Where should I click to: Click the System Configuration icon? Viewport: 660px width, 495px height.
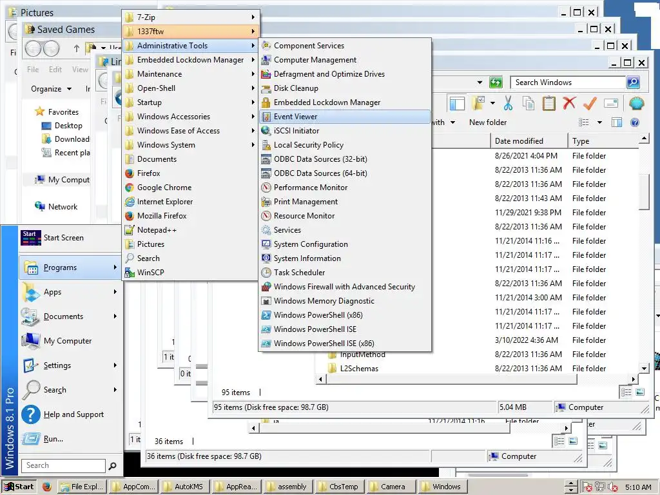[266, 244]
